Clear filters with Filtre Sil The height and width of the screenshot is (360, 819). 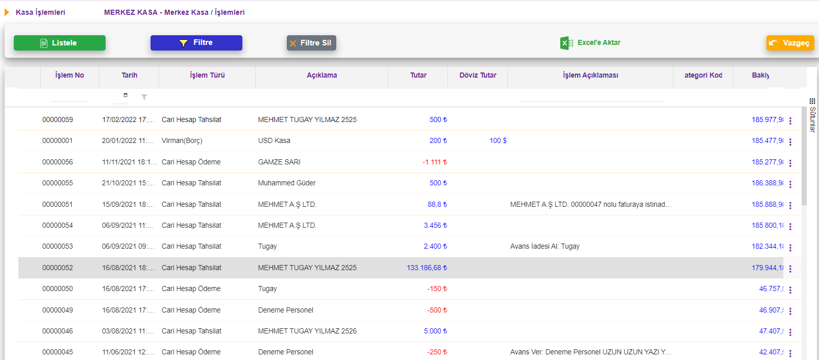(311, 43)
